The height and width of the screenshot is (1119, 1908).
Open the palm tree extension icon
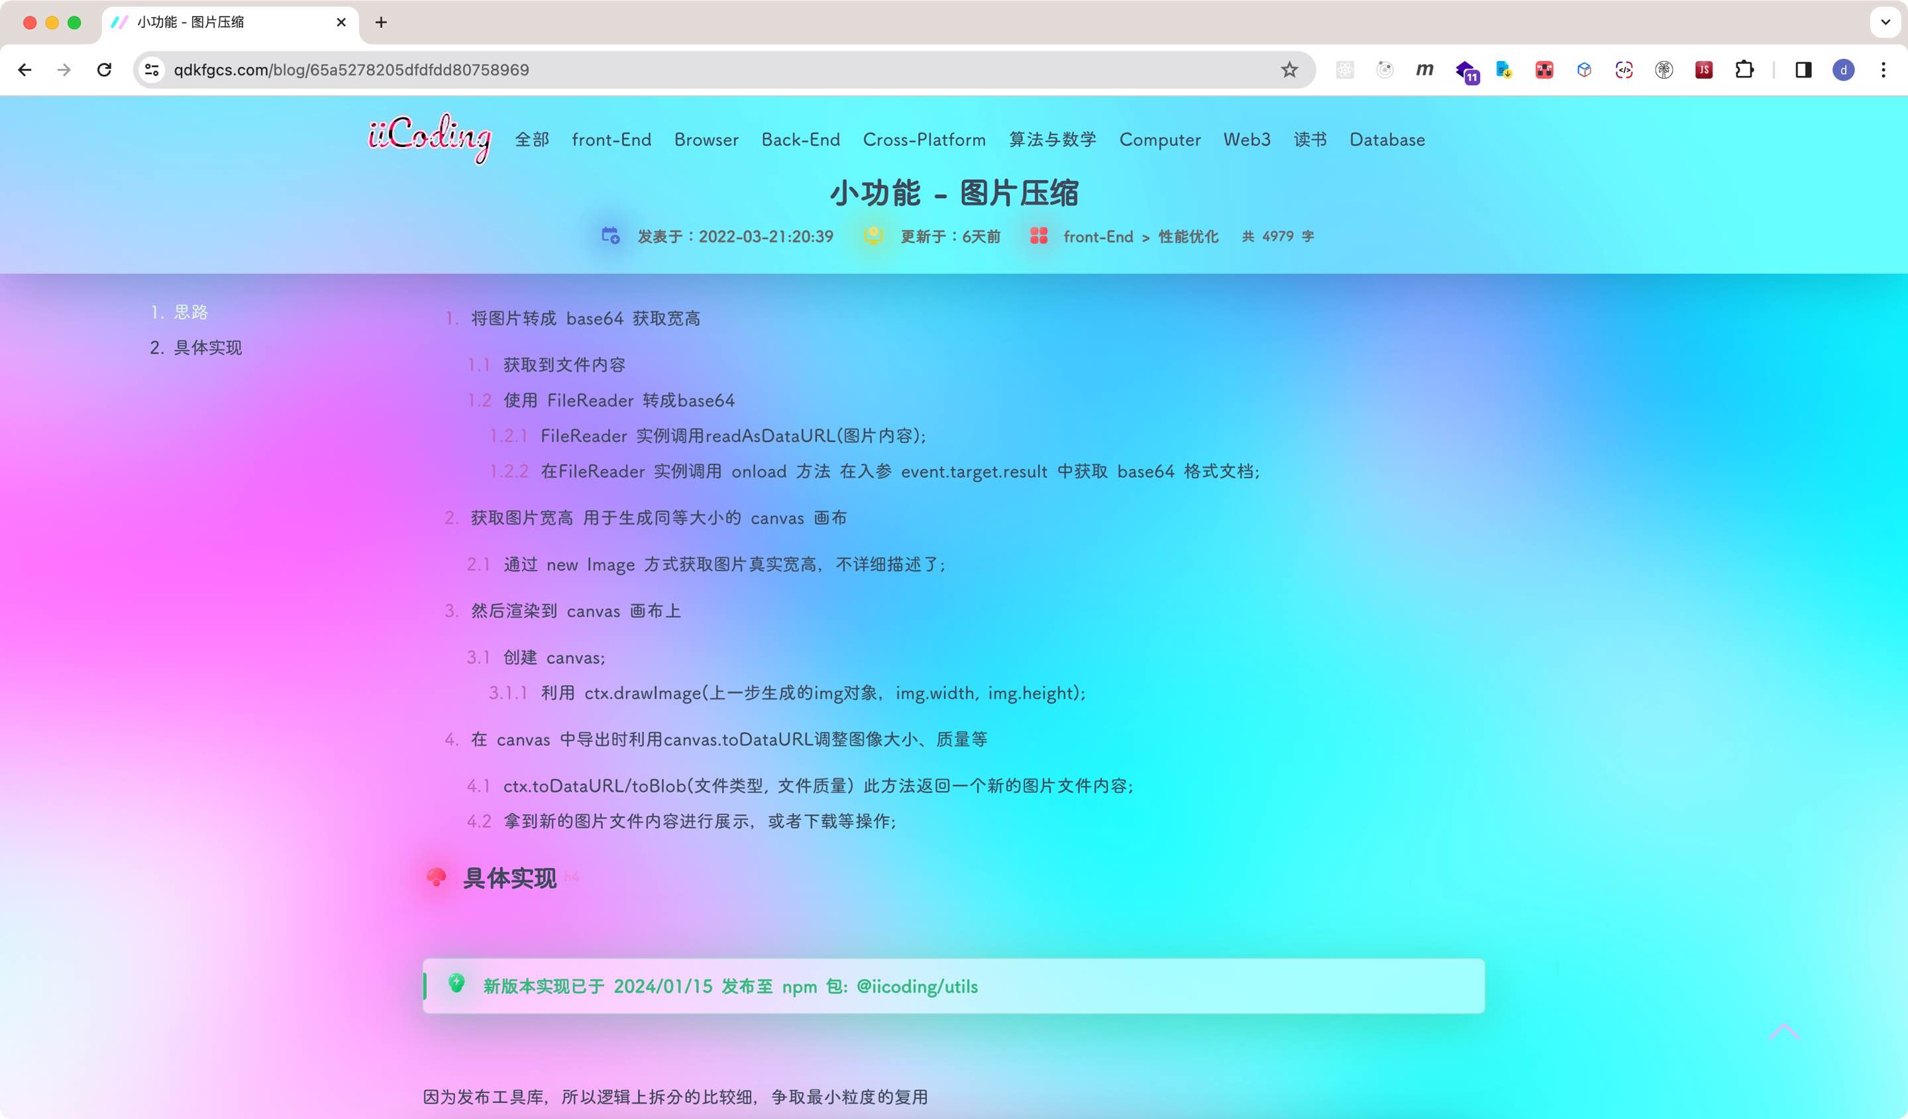pos(1664,70)
